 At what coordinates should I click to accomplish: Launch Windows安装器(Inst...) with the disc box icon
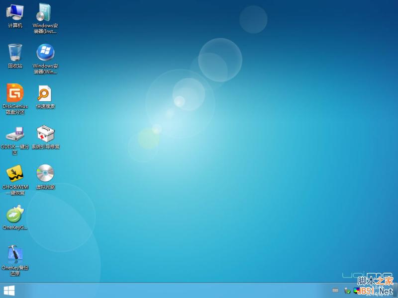[45, 18]
